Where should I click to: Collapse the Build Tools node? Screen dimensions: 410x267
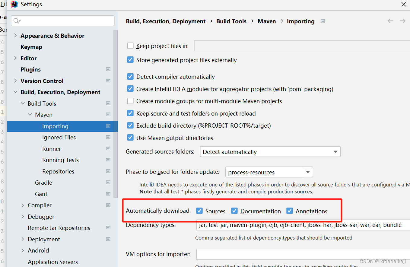point(23,103)
